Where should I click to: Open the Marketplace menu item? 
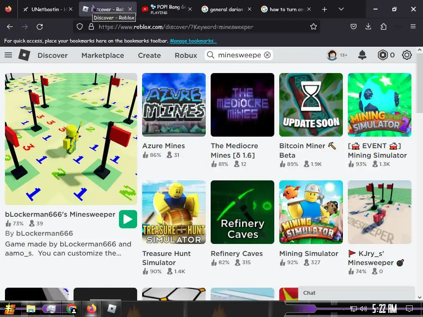[x=103, y=55]
